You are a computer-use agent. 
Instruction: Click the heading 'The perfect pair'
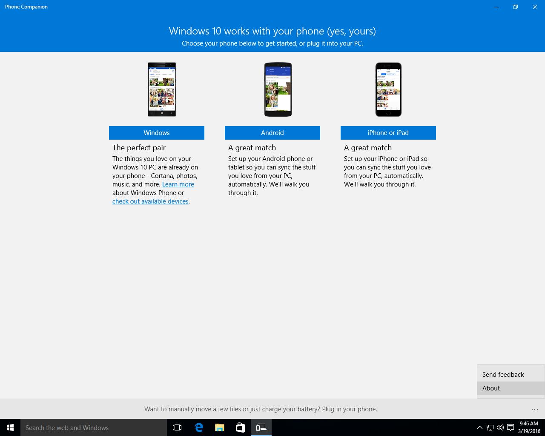pos(139,148)
